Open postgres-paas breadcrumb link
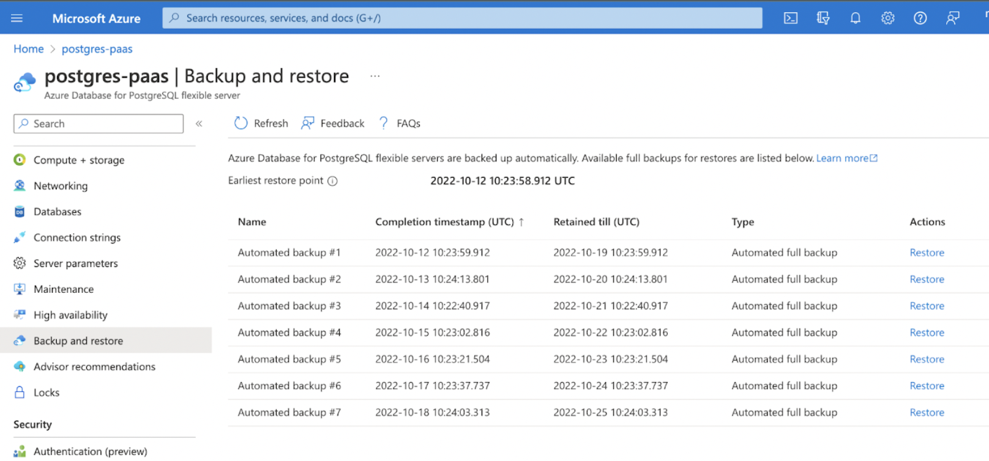The height and width of the screenshot is (461, 989). [x=97, y=49]
